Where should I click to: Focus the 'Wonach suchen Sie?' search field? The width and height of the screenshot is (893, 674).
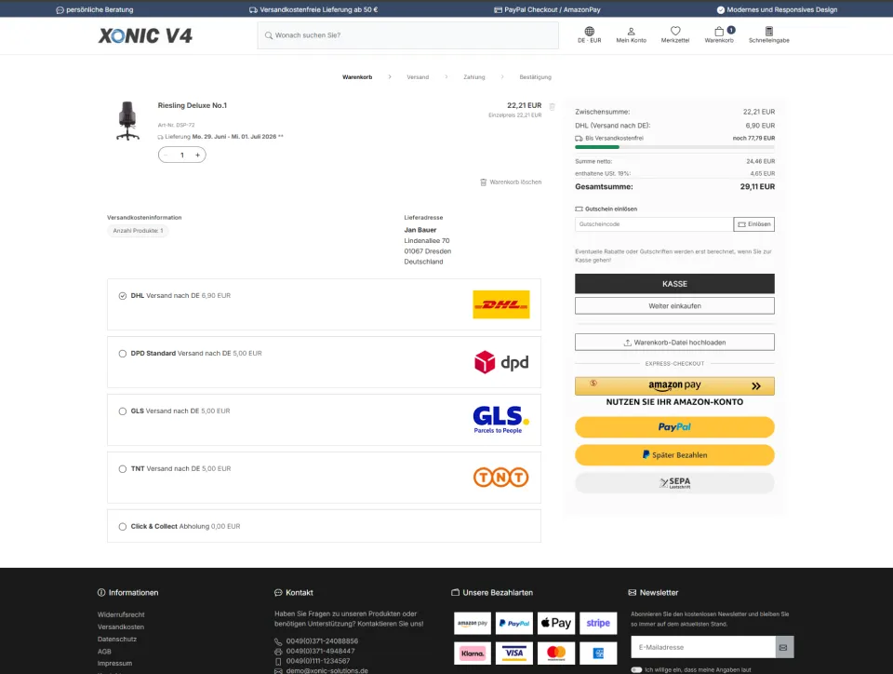[x=407, y=35]
